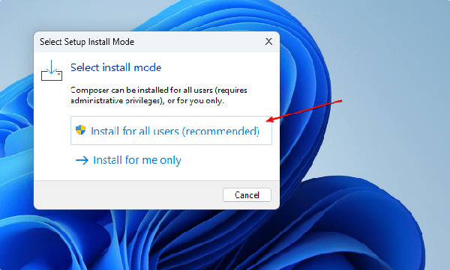
Task: Close the Select Setup Install Mode dialog
Action: (268, 42)
